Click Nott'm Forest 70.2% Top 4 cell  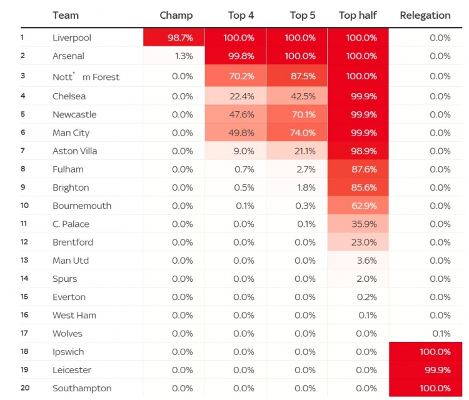click(235, 76)
